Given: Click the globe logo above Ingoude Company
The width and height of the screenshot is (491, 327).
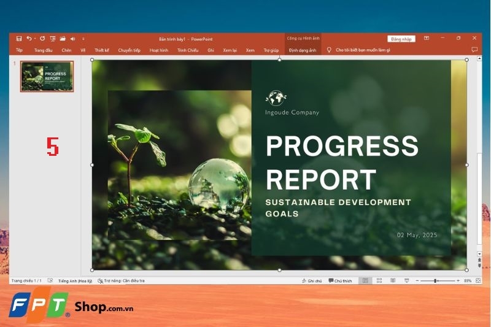Looking at the screenshot, I should point(276,98).
